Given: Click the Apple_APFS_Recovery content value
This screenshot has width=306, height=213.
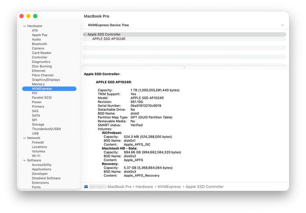Looking at the screenshot, I should pyautogui.click(x=142, y=176).
